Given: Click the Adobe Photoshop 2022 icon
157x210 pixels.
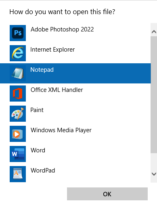Looking at the screenshot, I should (x=18, y=33).
